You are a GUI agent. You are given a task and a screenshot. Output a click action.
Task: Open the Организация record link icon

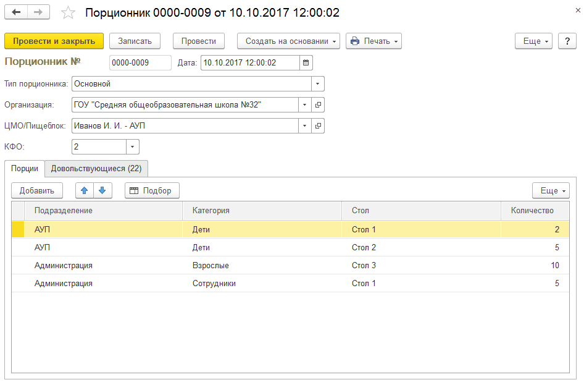pos(318,104)
